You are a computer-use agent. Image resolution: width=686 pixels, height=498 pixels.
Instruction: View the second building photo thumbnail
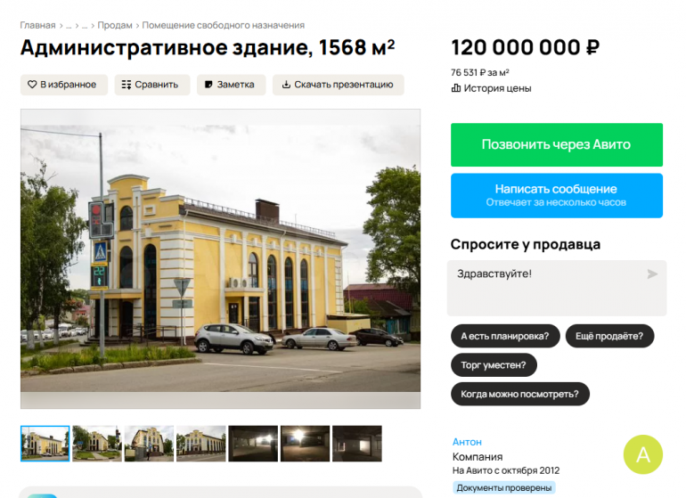(x=97, y=444)
